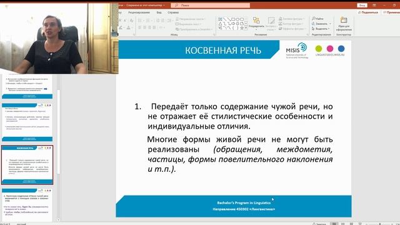The width and height of the screenshot is (400, 225).
Task: Click 'Bachelor's Program in Linguistics' footer text
Action: pos(244,202)
